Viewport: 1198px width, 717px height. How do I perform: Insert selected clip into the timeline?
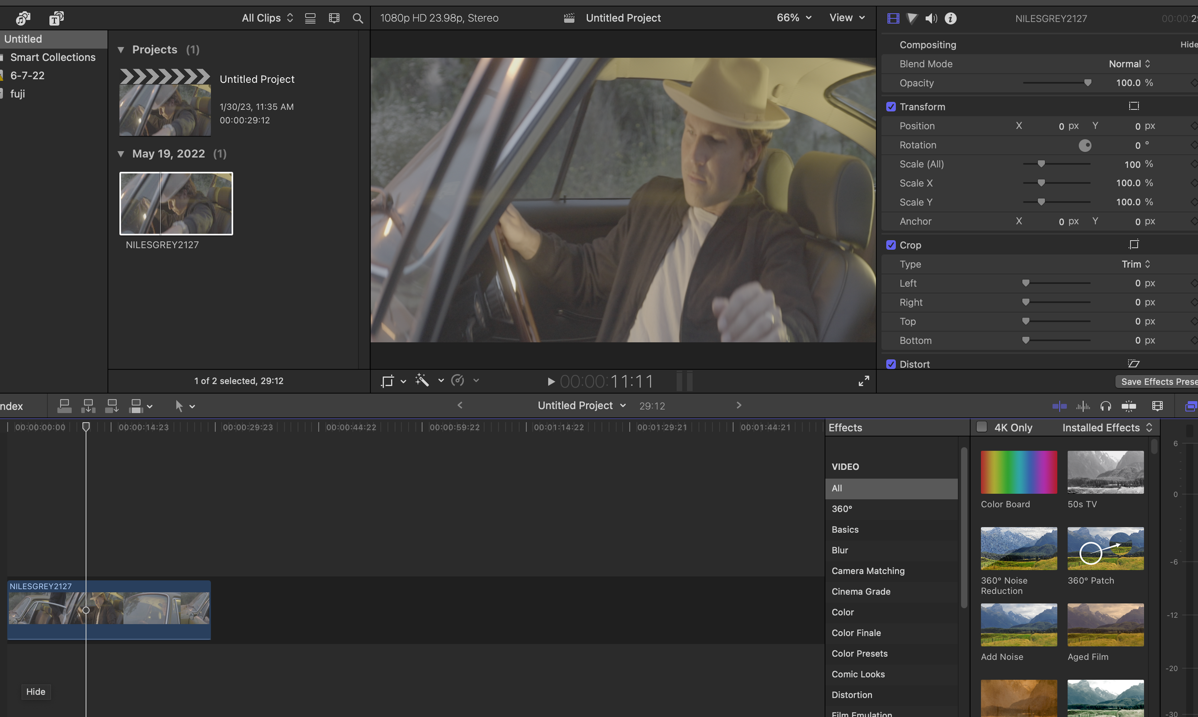88,406
